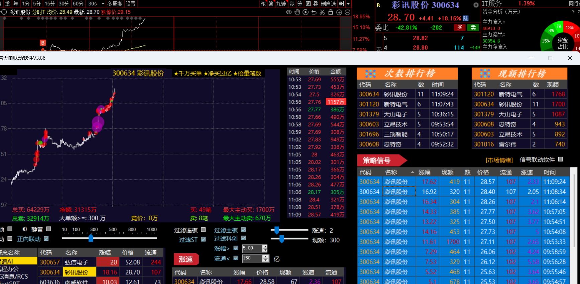Uncheck the 过滤科创 checkbox
Screen dimensions: 580x284
(243, 238)
